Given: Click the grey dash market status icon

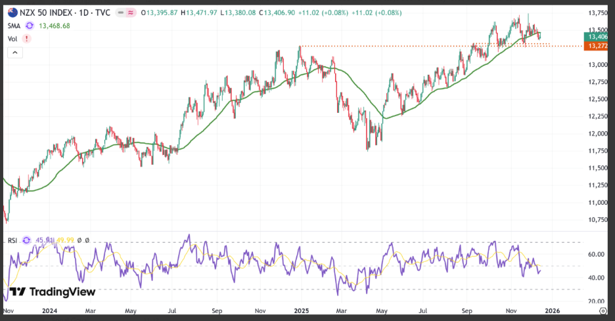Looking at the screenshot, I should (x=121, y=13).
